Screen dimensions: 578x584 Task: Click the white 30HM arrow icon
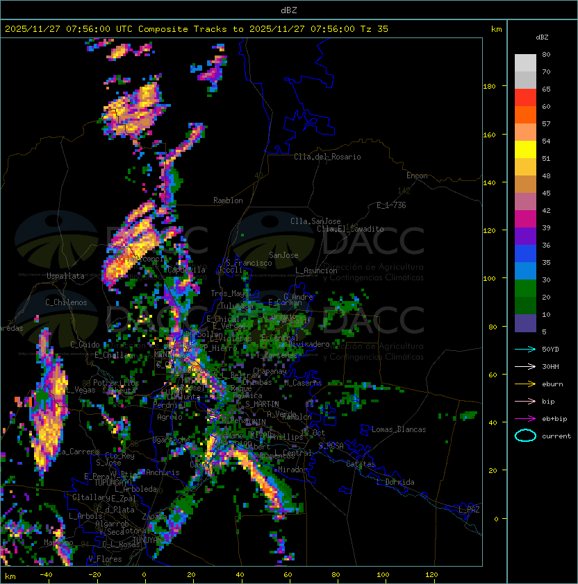525,366
